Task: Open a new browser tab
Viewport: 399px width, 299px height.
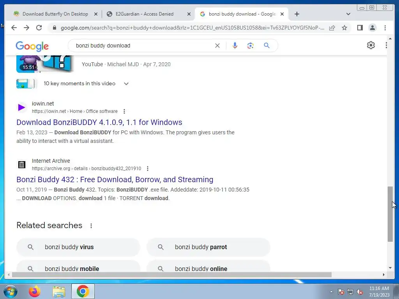Action: (297, 14)
